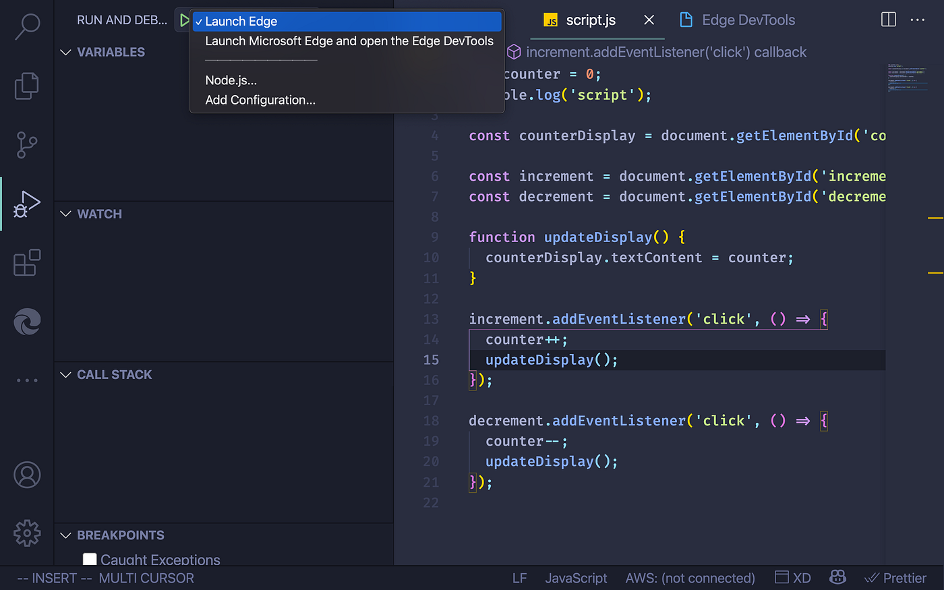Open the Extensions view
944x590 pixels.
click(x=27, y=262)
